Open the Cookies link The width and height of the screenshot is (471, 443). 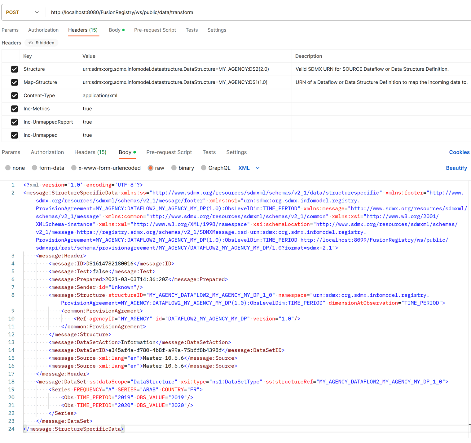[x=459, y=152]
